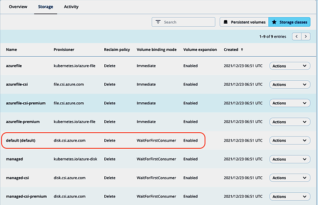Switch to the Activity tab
This screenshot has width=318, height=205.
click(x=71, y=7)
